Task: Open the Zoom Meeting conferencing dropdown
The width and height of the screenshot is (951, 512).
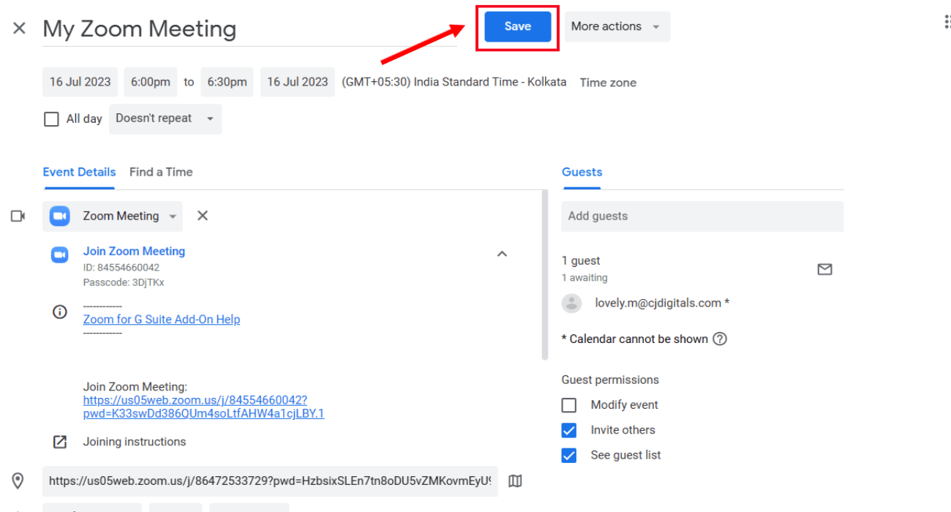Action: [x=113, y=216]
